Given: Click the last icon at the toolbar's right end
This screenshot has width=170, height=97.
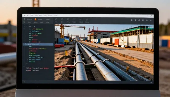Looking at the screenshot, I should pos(151,20).
